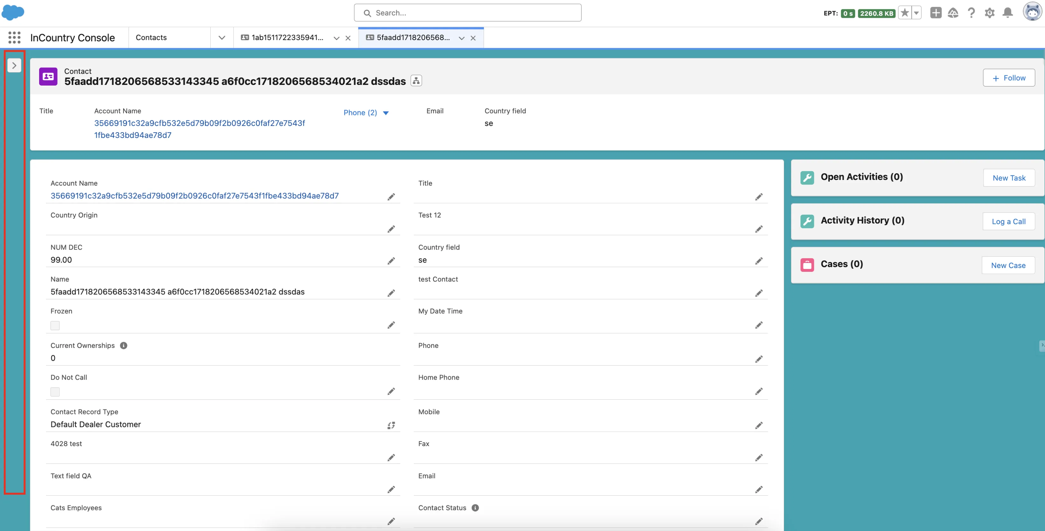Screen dimensions: 1045x531
Task: Click the view contact hierarchy icon
Action: click(x=416, y=81)
